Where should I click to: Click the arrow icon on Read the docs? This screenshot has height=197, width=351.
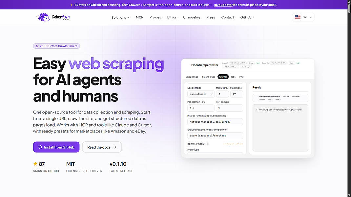click(x=114, y=147)
